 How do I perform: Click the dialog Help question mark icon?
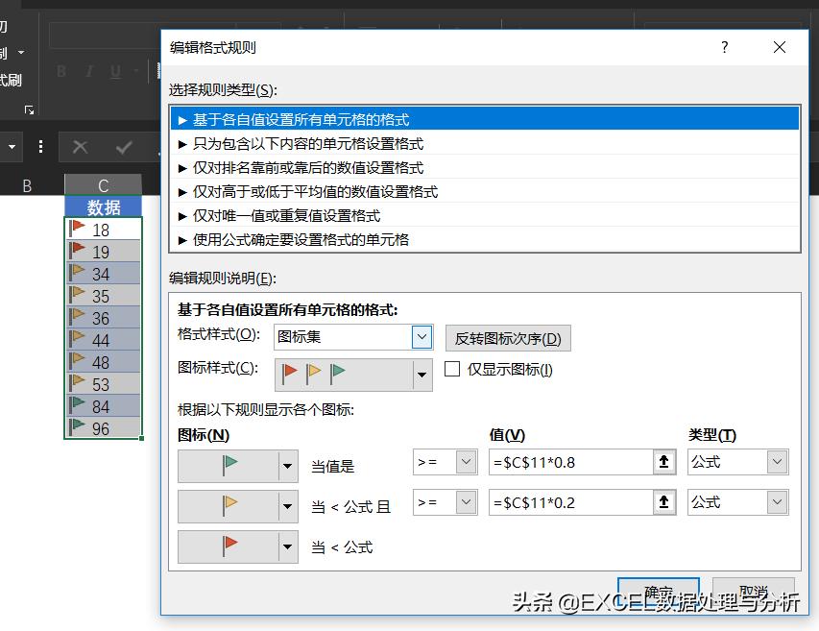724,47
